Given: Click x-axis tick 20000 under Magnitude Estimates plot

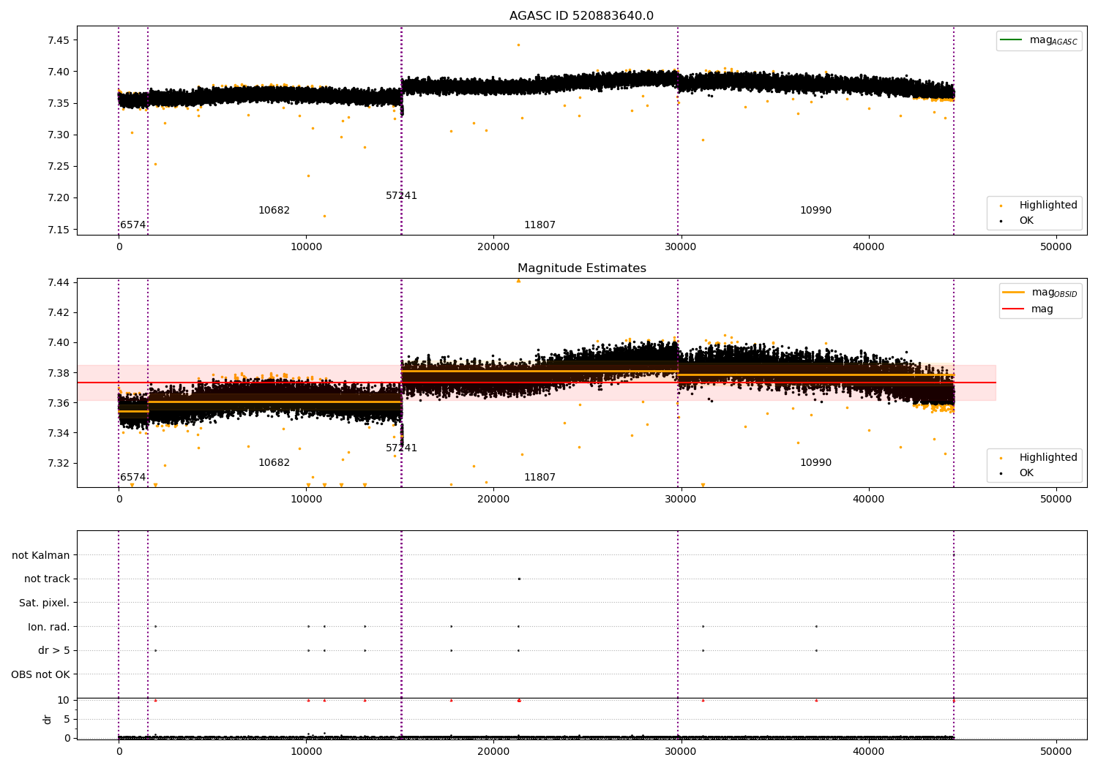Looking at the screenshot, I should 493,500.
